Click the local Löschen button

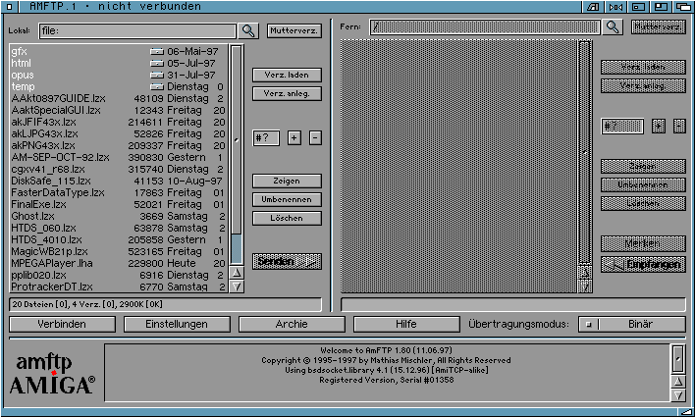pos(287,218)
